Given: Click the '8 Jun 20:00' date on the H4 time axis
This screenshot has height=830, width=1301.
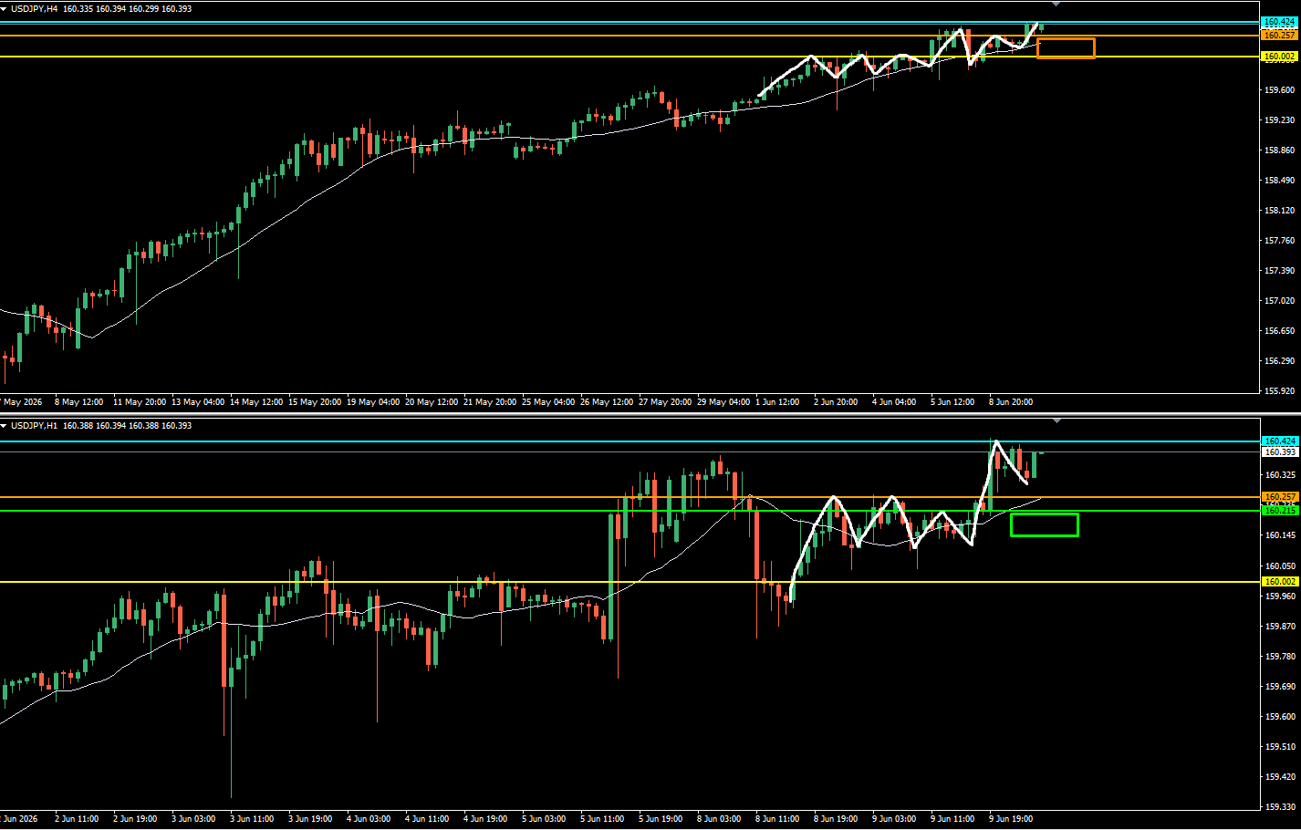Looking at the screenshot, I should pos(1011,402).
